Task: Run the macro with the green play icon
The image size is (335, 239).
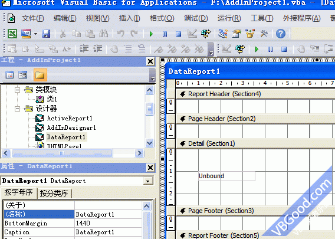Action: (x=151, y=34)
